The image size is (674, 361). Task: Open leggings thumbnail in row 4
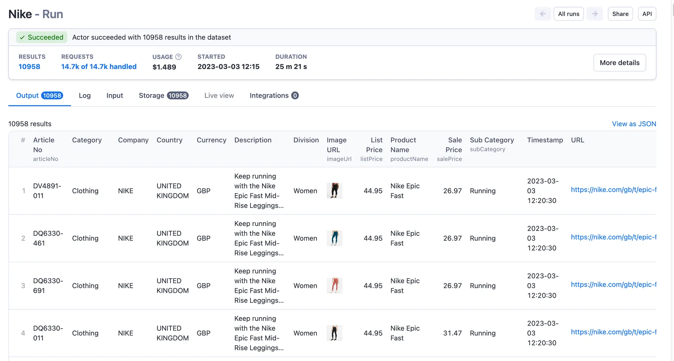[x=334, y=333]
